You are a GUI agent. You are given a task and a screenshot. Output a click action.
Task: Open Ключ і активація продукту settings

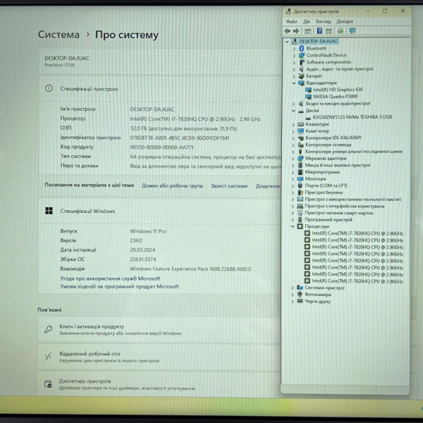click(159, 330)
